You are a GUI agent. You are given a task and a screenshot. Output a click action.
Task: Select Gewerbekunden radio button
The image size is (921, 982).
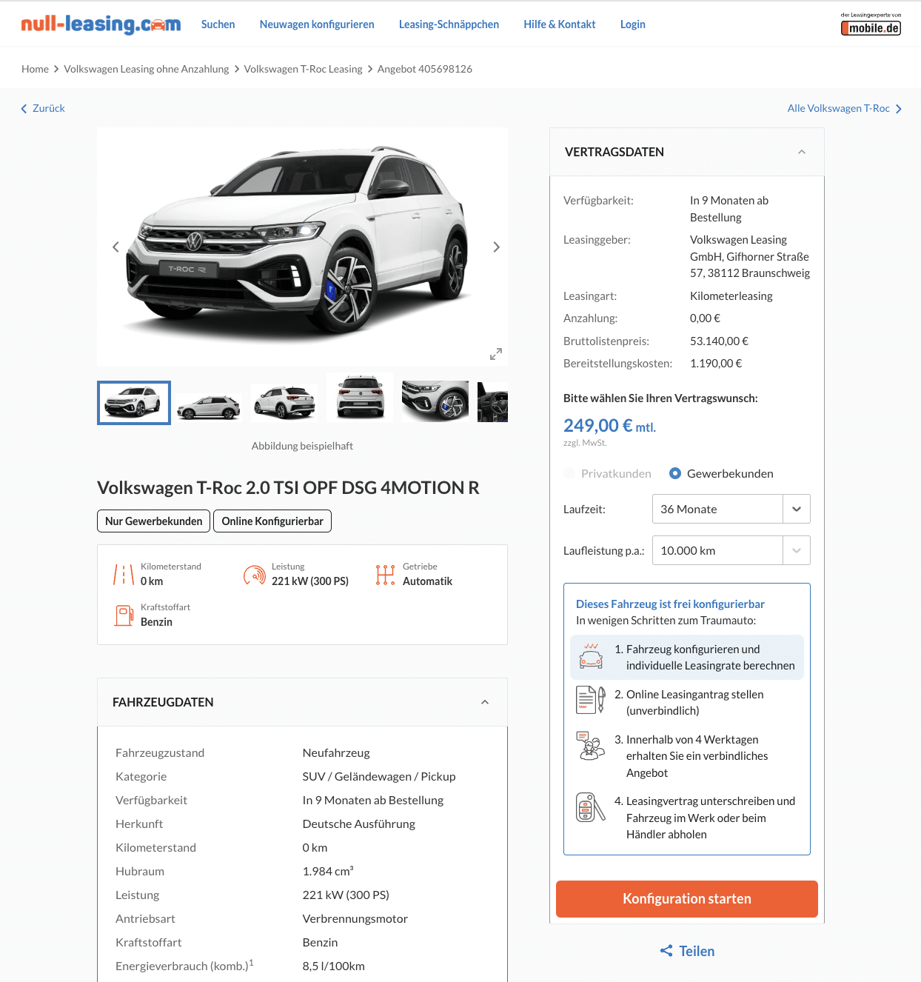coord(675,473)
